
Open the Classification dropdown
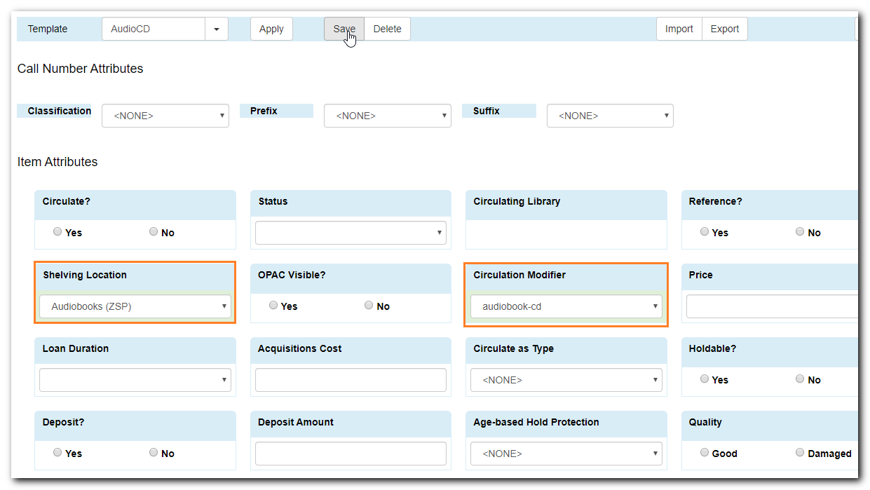tap(165, 116)
